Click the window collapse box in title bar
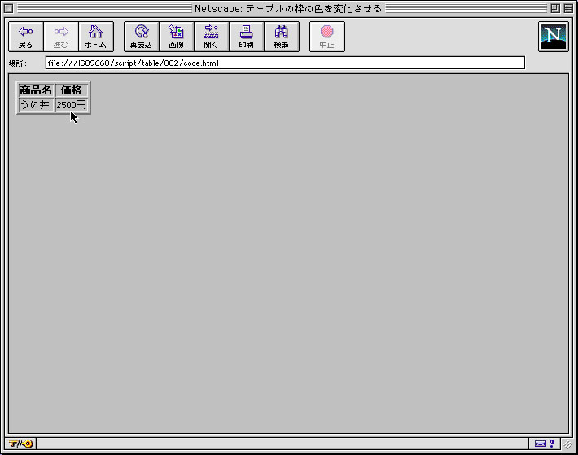Image resolution: width=578 pixels, height=455 pixels. (568, 8)
